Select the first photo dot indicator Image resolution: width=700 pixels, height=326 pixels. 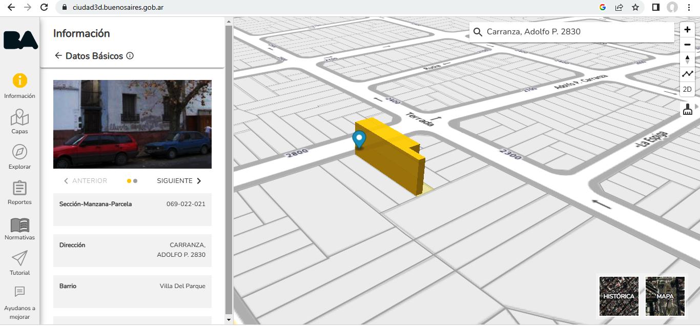coord(129,181)
